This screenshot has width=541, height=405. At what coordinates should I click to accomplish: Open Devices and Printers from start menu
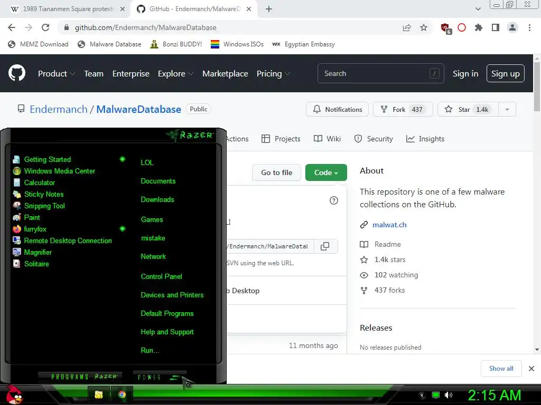click(172, 295)
